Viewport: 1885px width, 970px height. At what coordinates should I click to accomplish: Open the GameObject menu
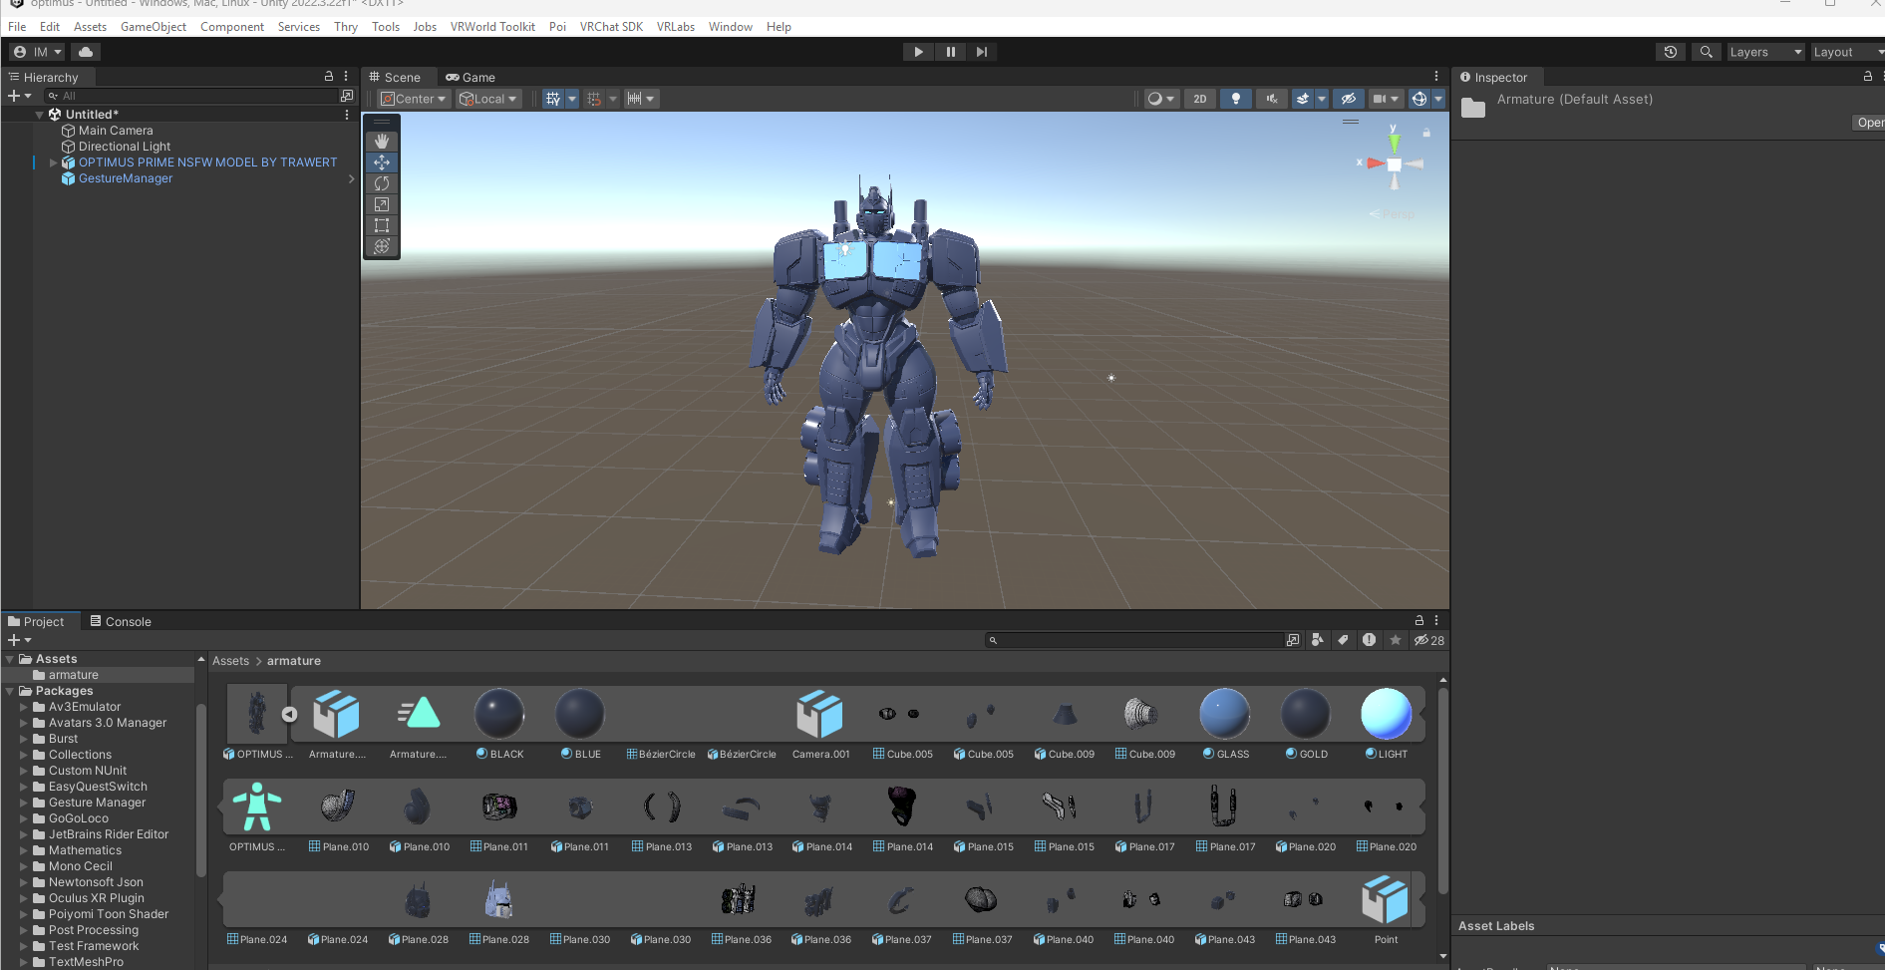154,27
